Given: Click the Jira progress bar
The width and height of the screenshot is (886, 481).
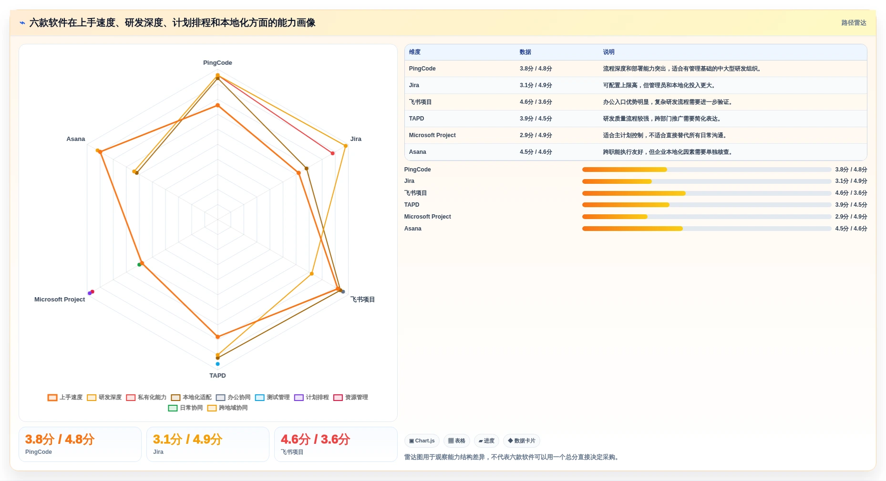Looking at the screenshot, I should (x=707, y=181).
